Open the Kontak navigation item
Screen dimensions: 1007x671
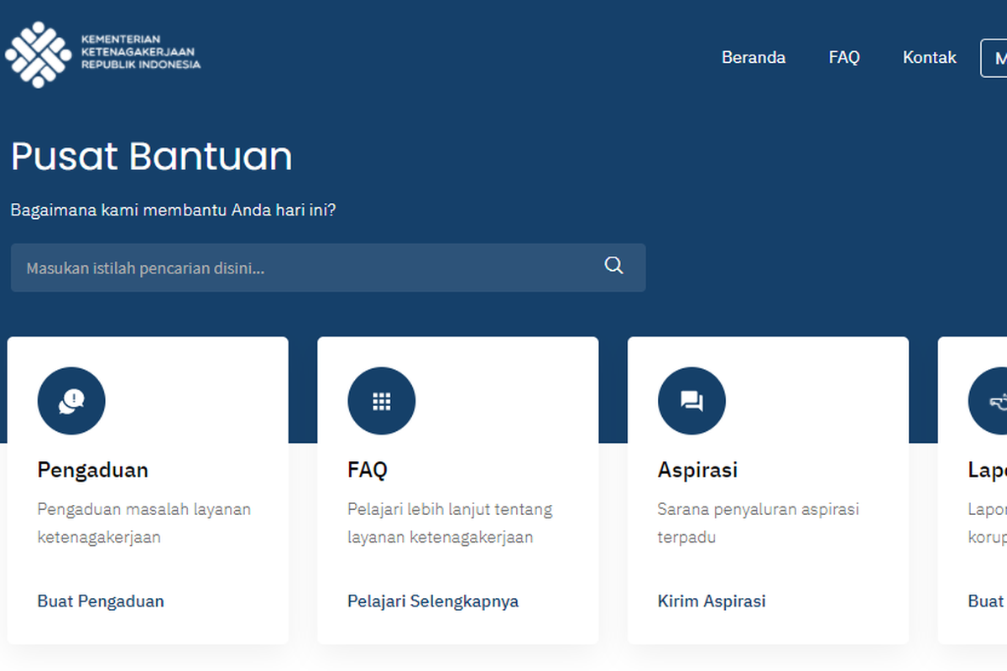pyautogui.click(x=929, y=58)
